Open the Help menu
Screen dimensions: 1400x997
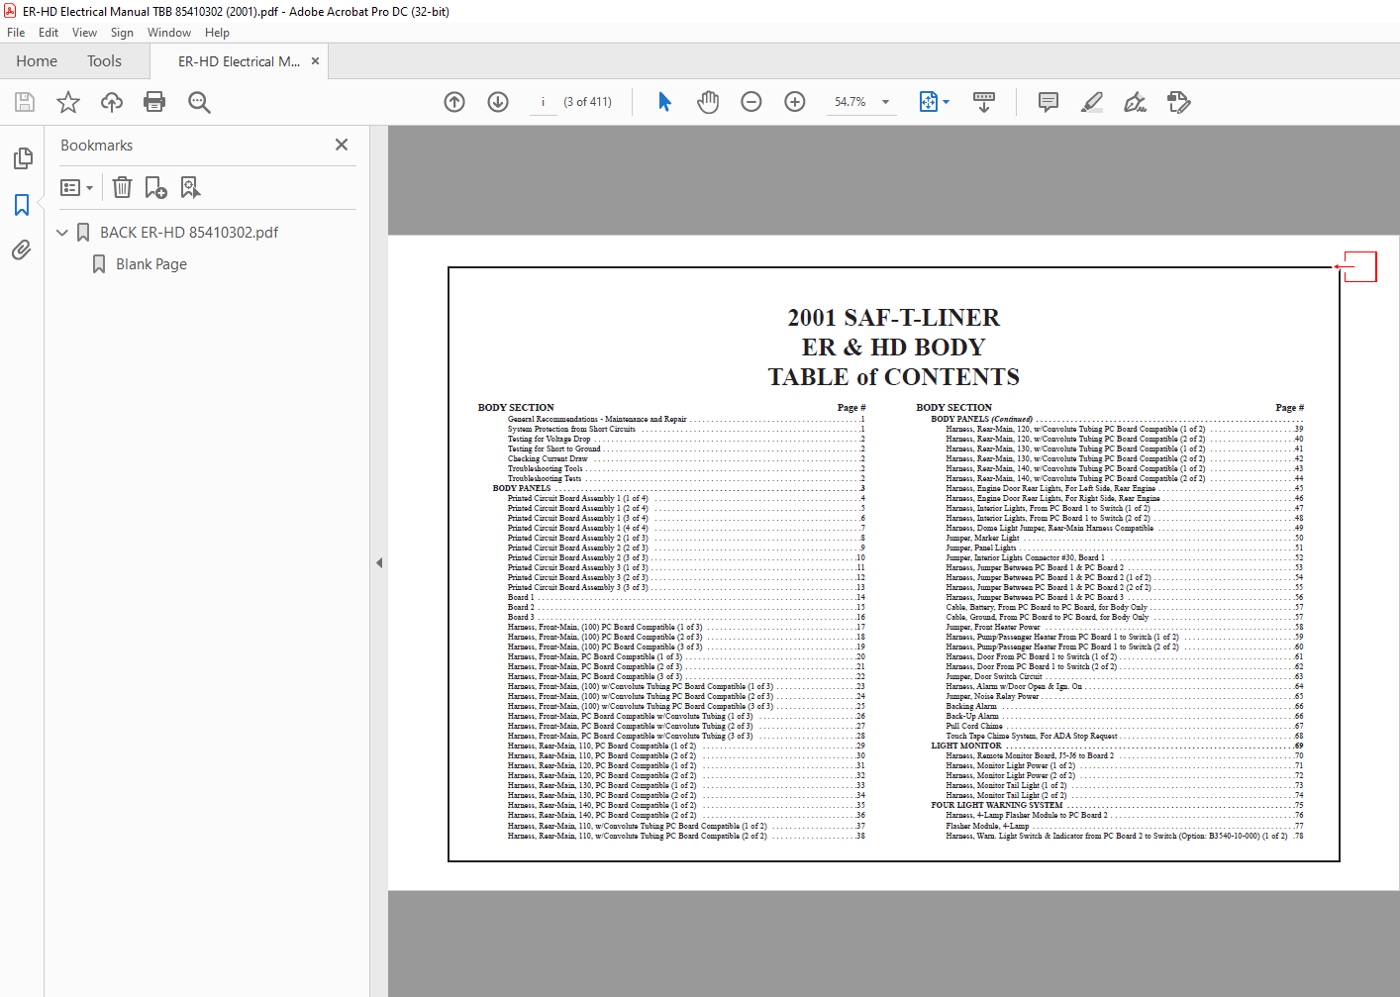tap(217, 33)
